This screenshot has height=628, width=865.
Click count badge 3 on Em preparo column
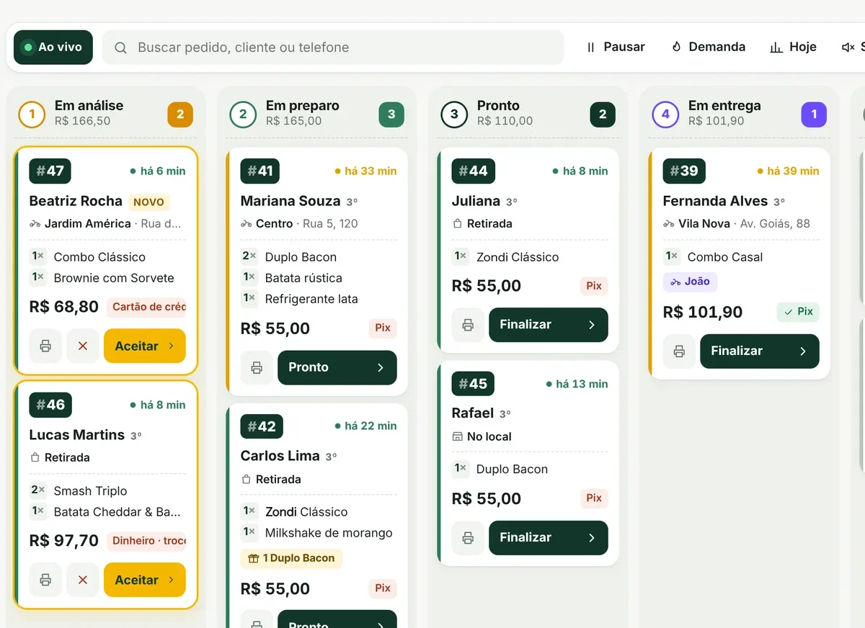(x=391, y=114)
